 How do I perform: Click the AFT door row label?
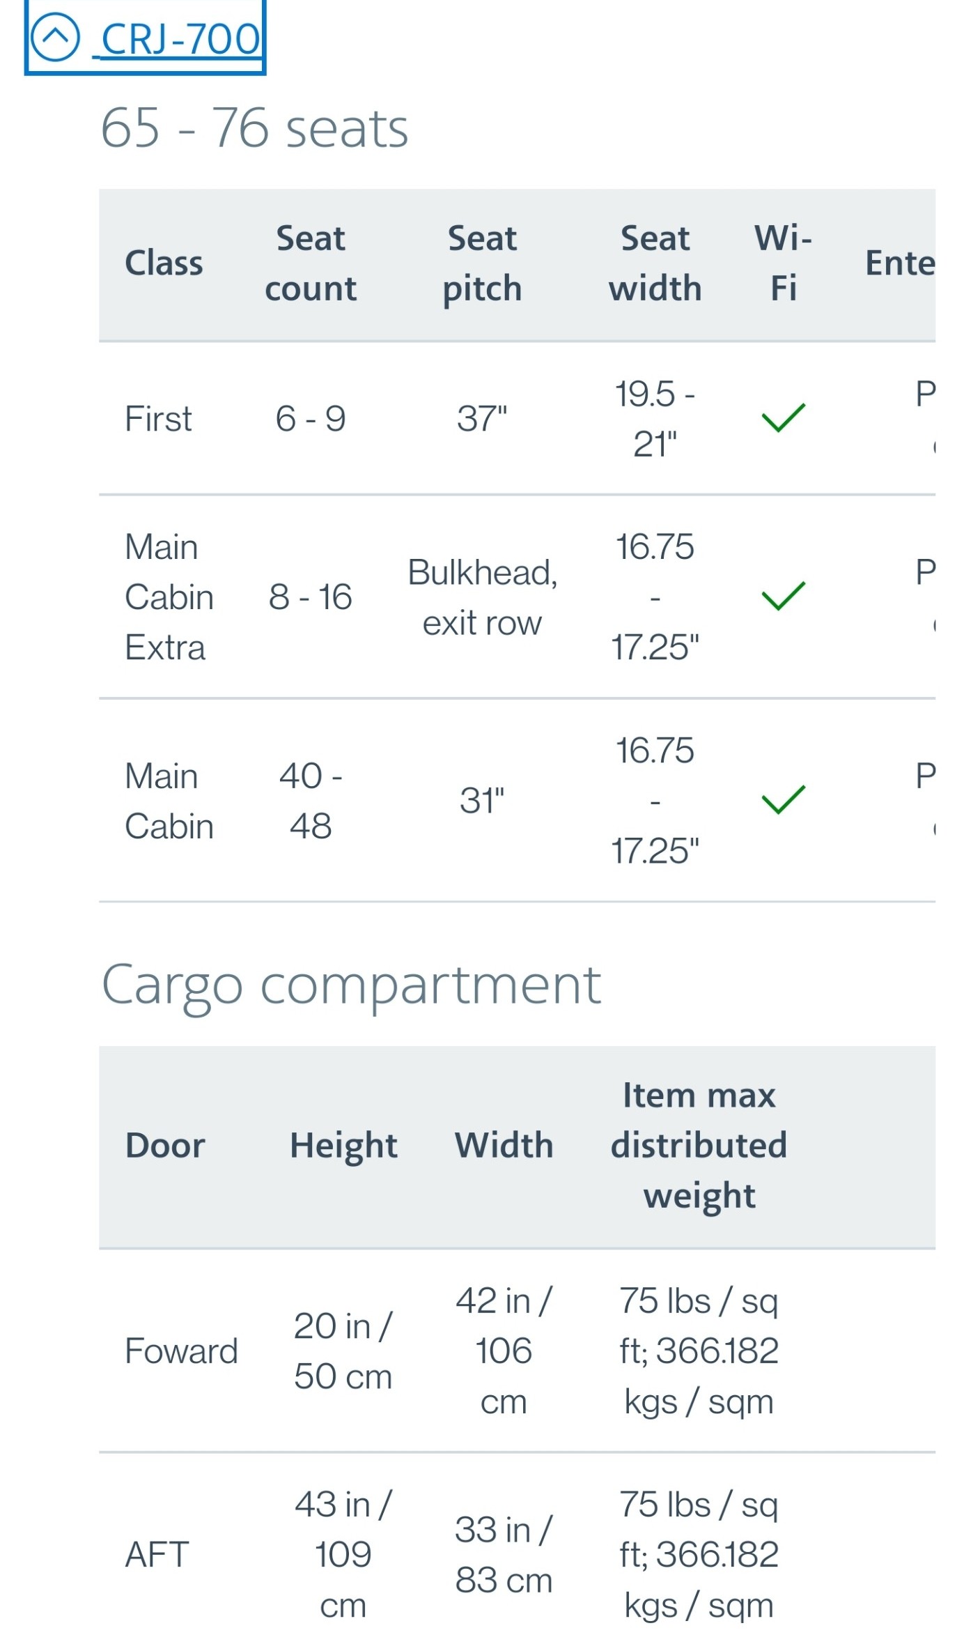(x=157, y=1555)
